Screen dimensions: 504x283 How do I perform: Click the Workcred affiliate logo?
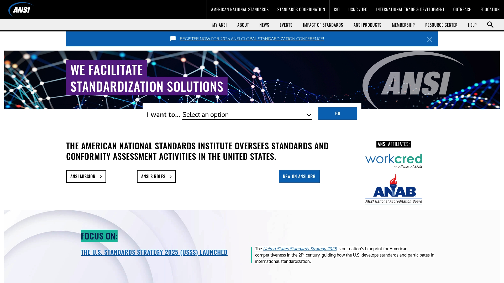(393, 160)
